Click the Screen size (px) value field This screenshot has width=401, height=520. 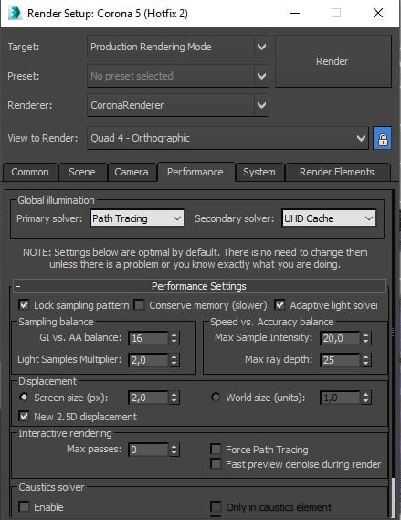click(148, 398)
